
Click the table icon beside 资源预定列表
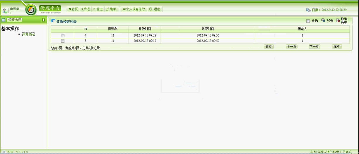pos(53,21)
